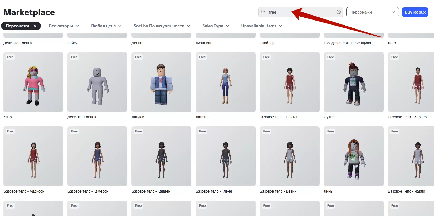Open the Базовое тело - Девин thumbnail
Viewport: 434px width, 216px height.
[290, 156]
